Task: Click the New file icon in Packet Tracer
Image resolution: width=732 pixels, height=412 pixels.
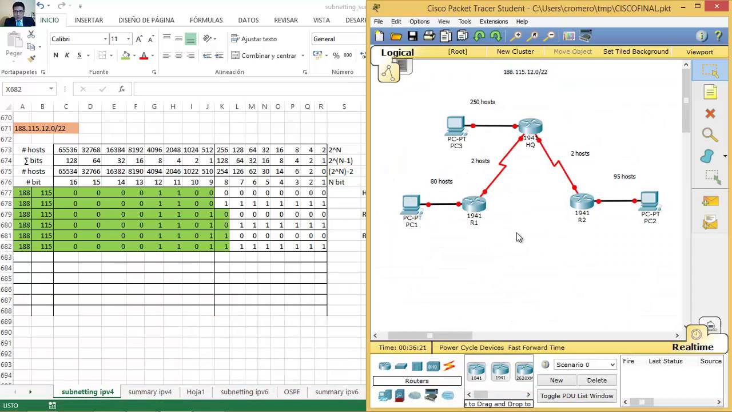Action: (380, 36)
